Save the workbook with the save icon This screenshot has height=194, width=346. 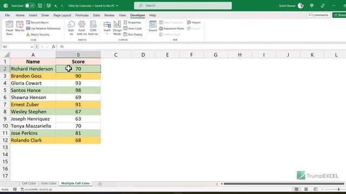[40, 6]
